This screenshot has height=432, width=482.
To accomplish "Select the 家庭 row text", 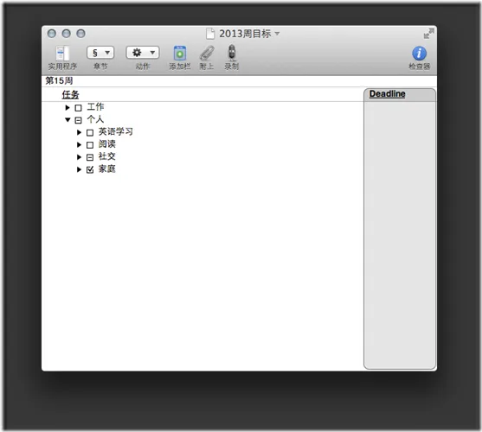I will pyautogui.click(x=107, y=168).
